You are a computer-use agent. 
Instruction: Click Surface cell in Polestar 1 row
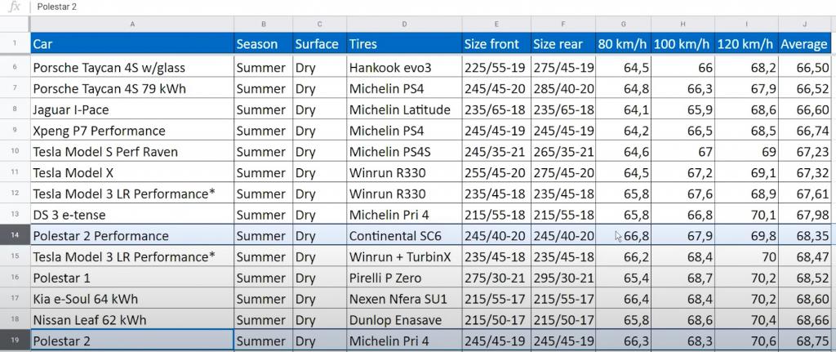[320, 278]
